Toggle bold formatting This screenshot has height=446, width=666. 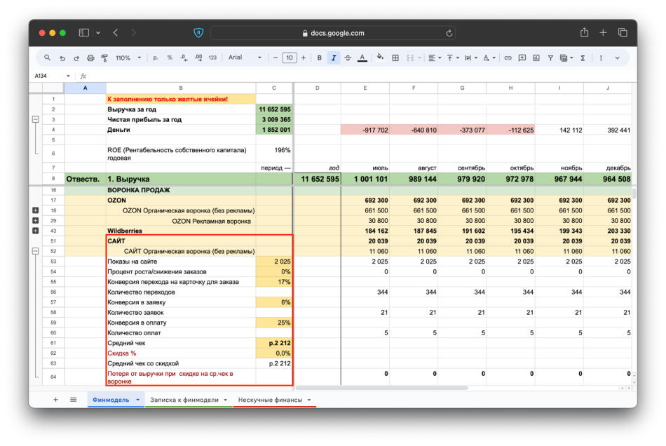pyautogui.click(x=320, y=58)
